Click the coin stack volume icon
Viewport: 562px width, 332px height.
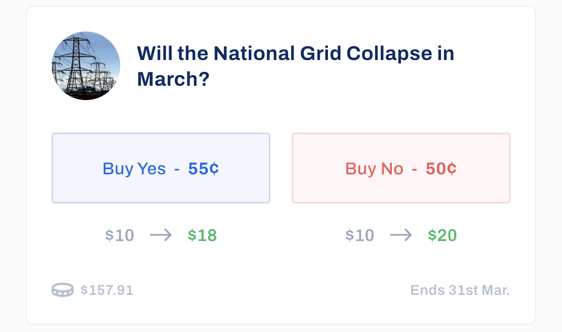pos(62,290)
